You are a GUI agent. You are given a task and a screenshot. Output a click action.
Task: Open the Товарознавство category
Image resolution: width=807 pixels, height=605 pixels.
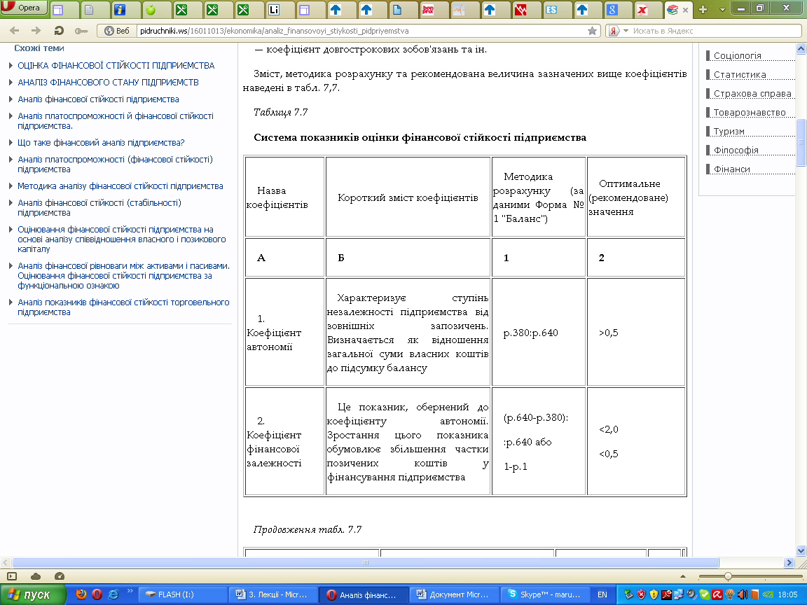(750, 112)
